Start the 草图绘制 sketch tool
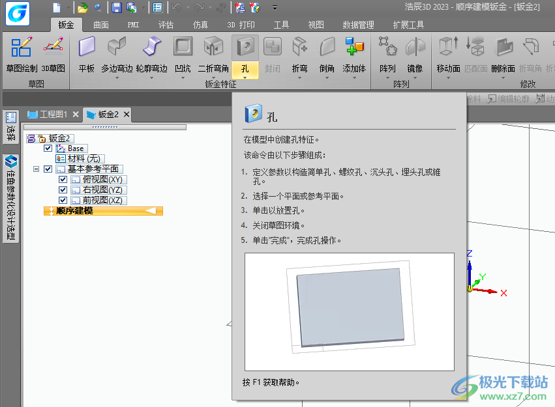Image resolution: width=555 pixels, height=407 pixels. (22, 55)
